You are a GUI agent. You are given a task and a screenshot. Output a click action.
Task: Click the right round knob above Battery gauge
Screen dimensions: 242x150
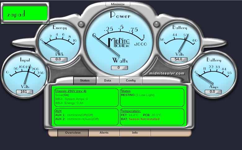tap(156, 24)
